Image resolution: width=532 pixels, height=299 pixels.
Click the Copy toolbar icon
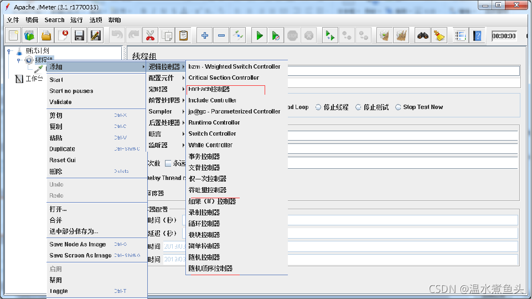pos(167,35)
